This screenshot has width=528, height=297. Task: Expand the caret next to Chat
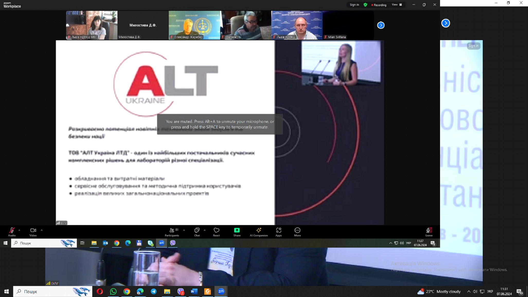tap(204, 230)
